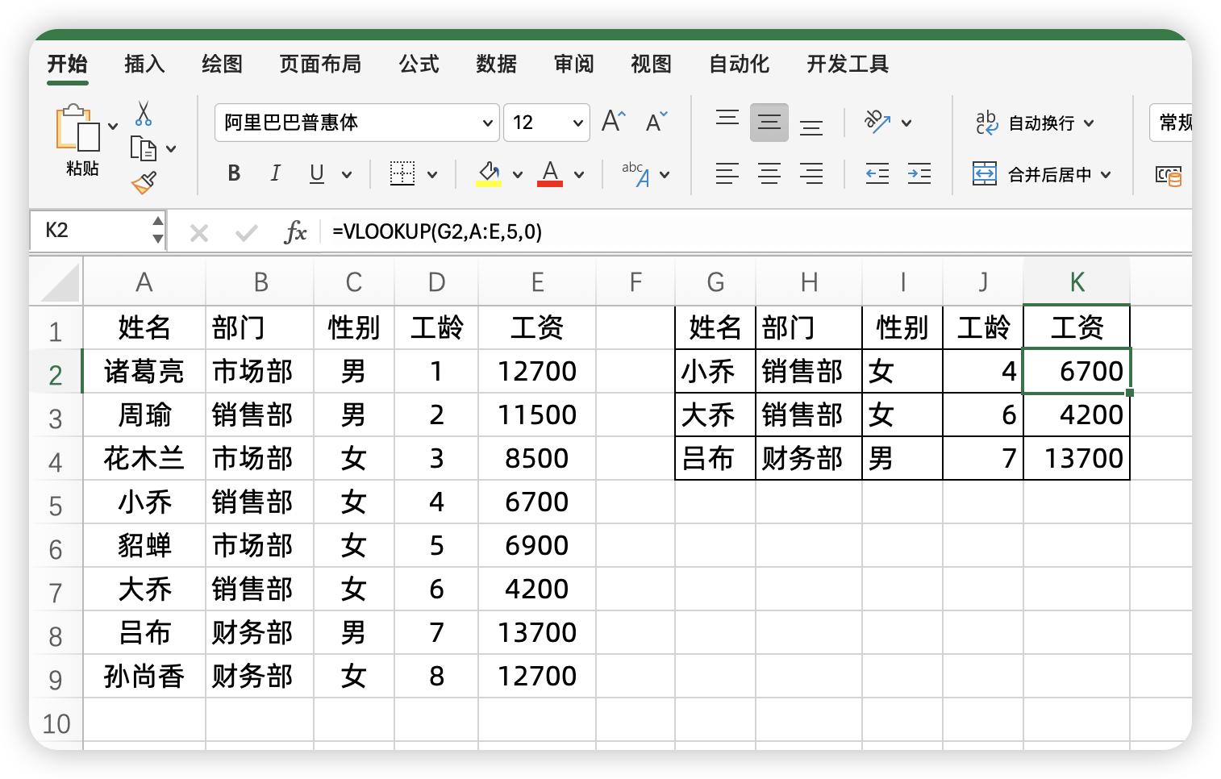Click the Name Box showing K2
Image resolution: width=1221 pixels, height=779 pixels.
89,231
